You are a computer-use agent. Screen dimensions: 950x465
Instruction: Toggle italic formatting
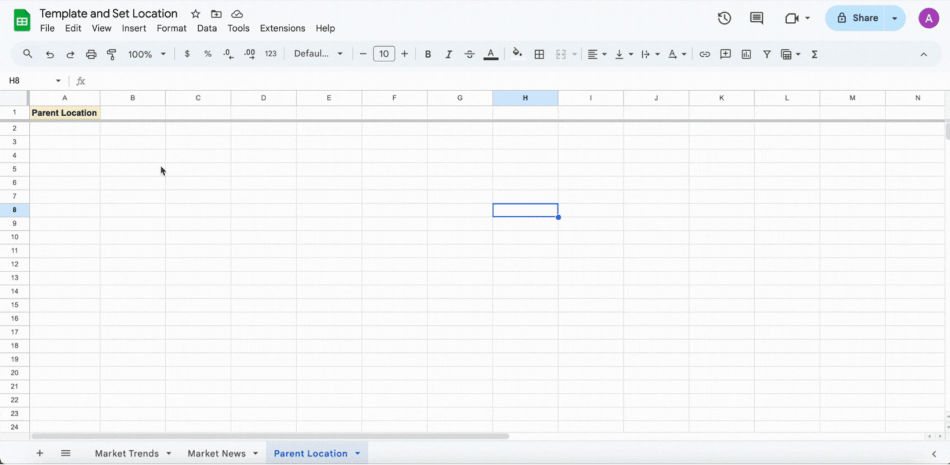point(448,54)
